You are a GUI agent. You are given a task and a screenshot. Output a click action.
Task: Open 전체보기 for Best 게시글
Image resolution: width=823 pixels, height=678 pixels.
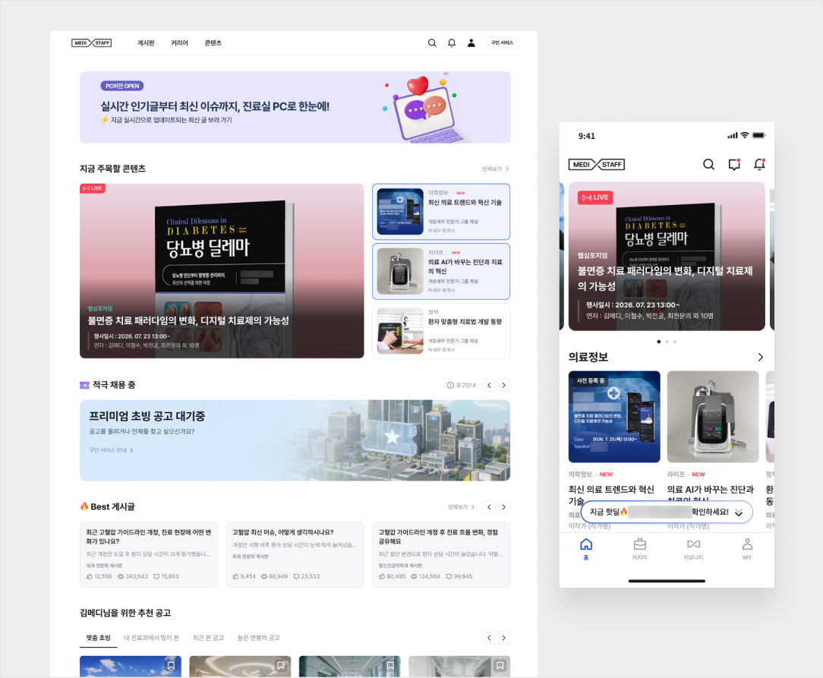tap(461, 507)
